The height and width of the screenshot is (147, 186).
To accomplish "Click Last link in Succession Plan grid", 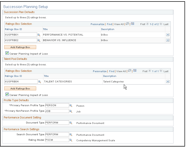I will tap(166, 24).
